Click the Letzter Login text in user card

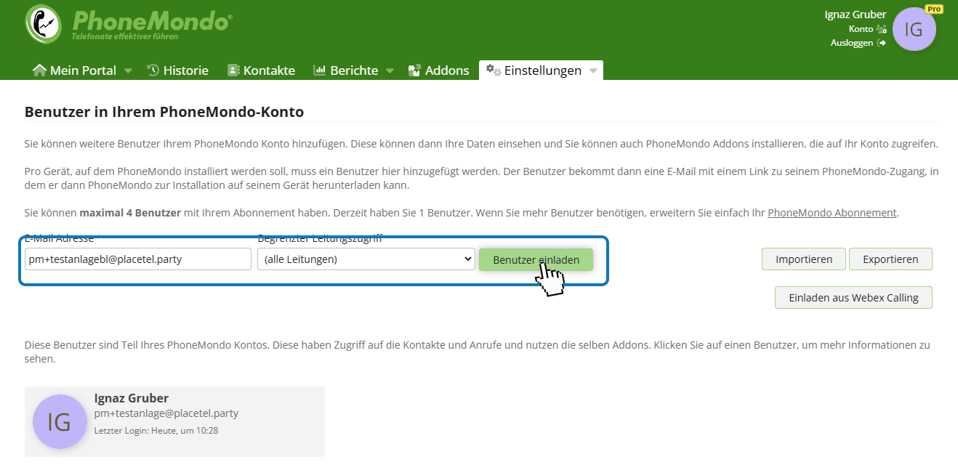point(156,431)
